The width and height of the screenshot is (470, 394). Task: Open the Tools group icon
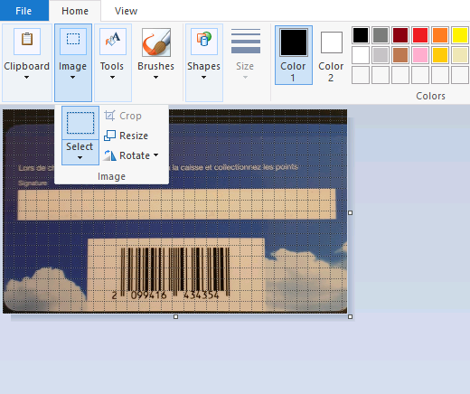(113, 42)
